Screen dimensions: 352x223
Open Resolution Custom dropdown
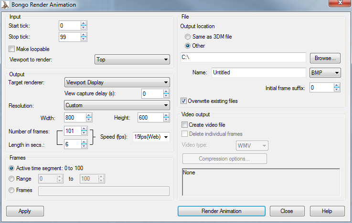coord(117,105)
